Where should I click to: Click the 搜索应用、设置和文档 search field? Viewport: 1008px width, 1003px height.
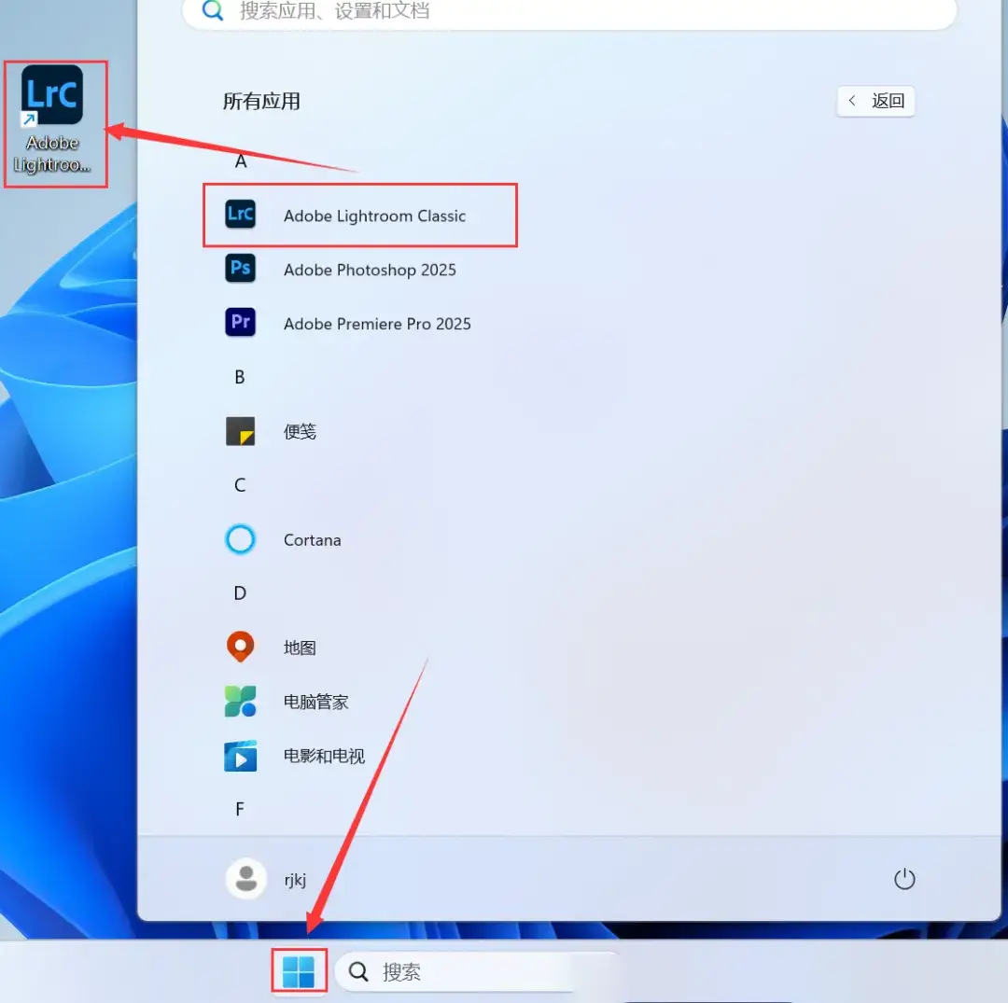point(569,12)
